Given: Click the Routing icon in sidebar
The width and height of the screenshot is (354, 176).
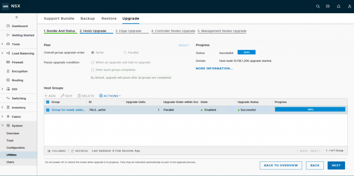Looking at the screenshot, I should 8,80.
